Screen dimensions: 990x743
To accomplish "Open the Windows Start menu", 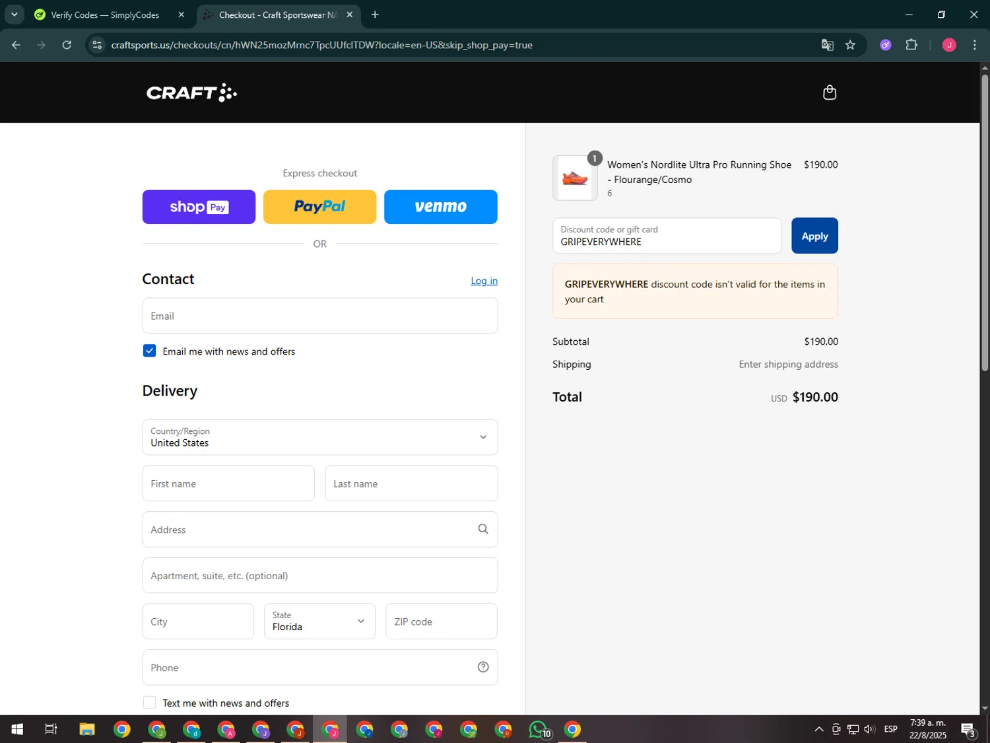I will click(x=17, y=729).
